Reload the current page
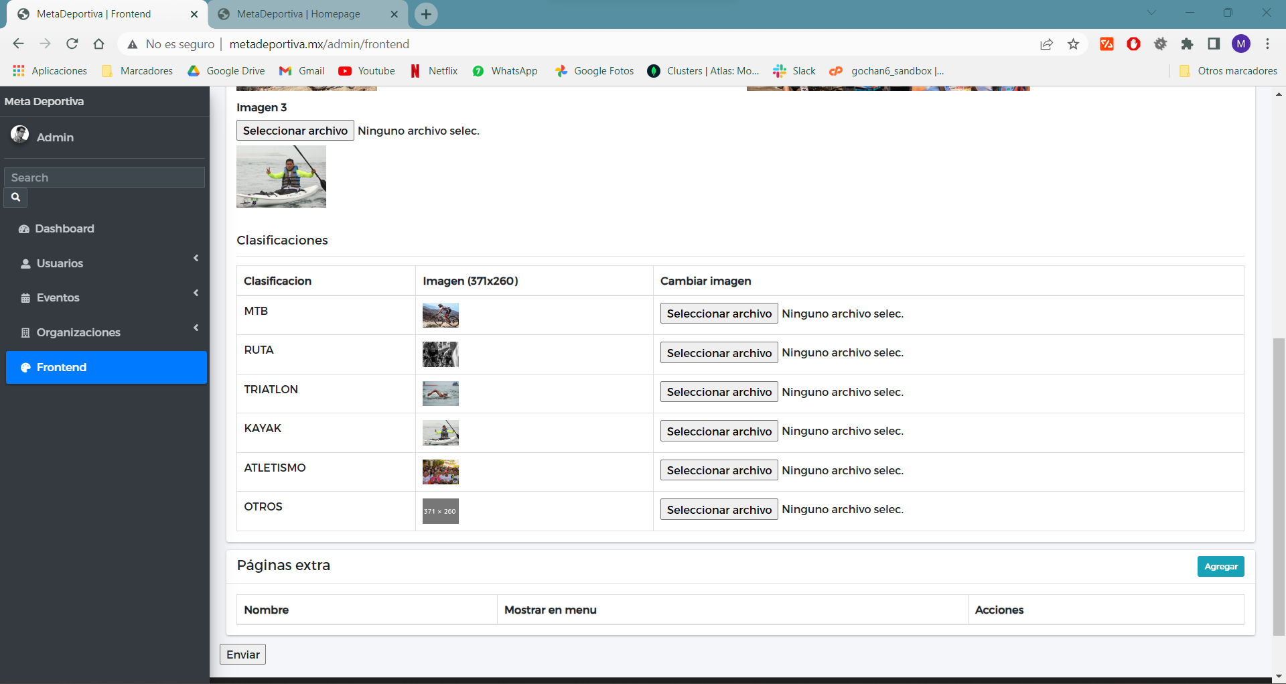Image resolution: width=1286 pixels, height=684 pixels. [x=72, y=44]
